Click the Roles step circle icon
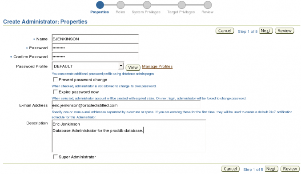Image resolution: width=301 pixels, height=174 pixels. (120, 5)
